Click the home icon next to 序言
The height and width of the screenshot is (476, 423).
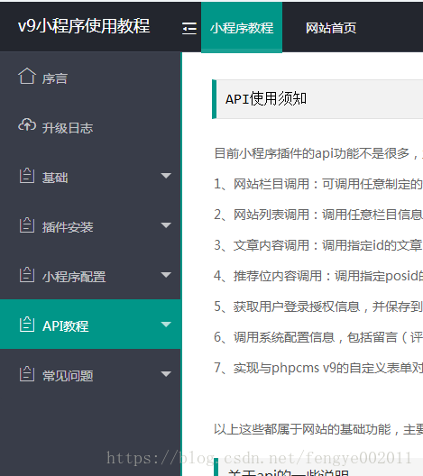(x=27, y=76)
